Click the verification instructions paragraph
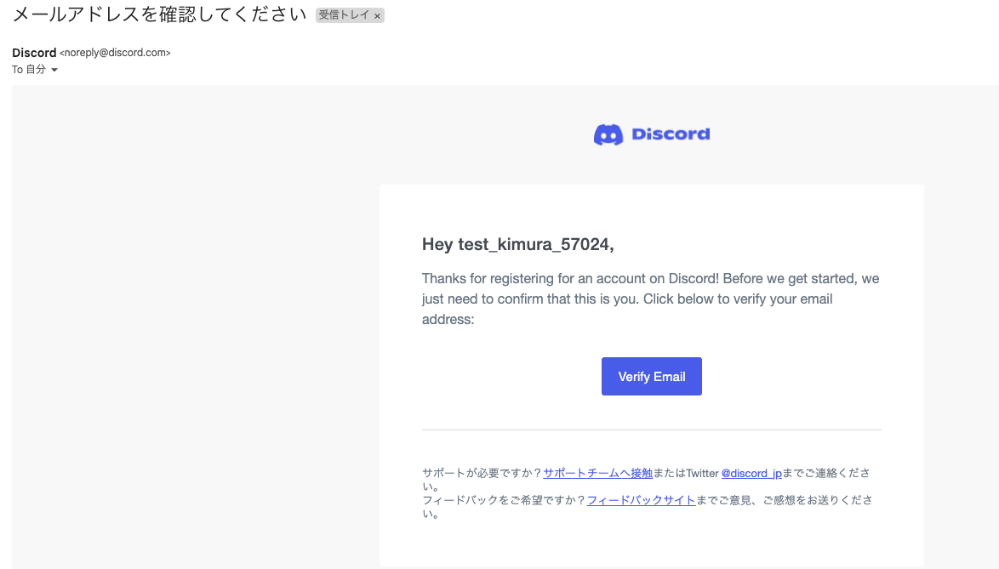Viewport: 999px width, 569px height. point(650,299)
